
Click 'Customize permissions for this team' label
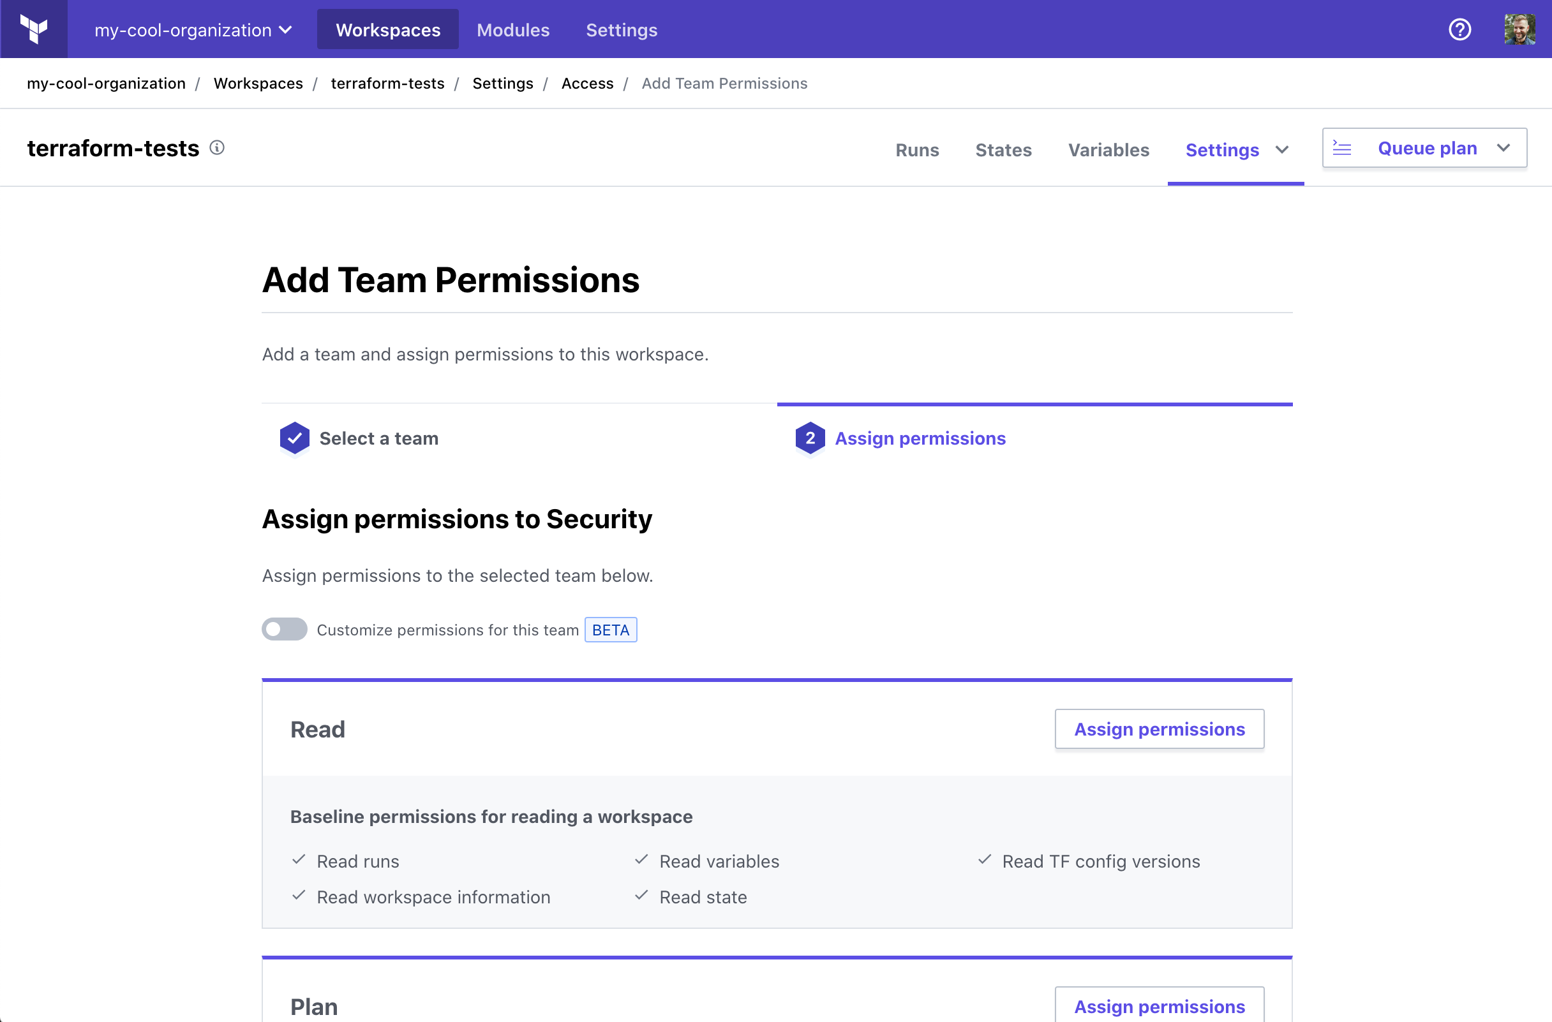pos(448,630)
